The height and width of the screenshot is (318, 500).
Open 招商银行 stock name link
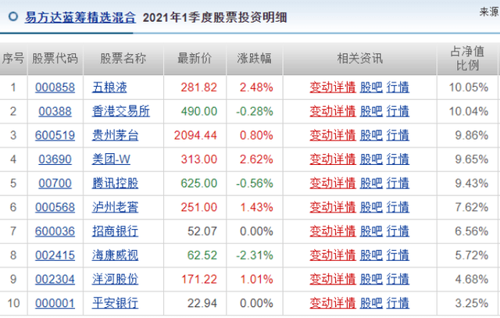115,231
